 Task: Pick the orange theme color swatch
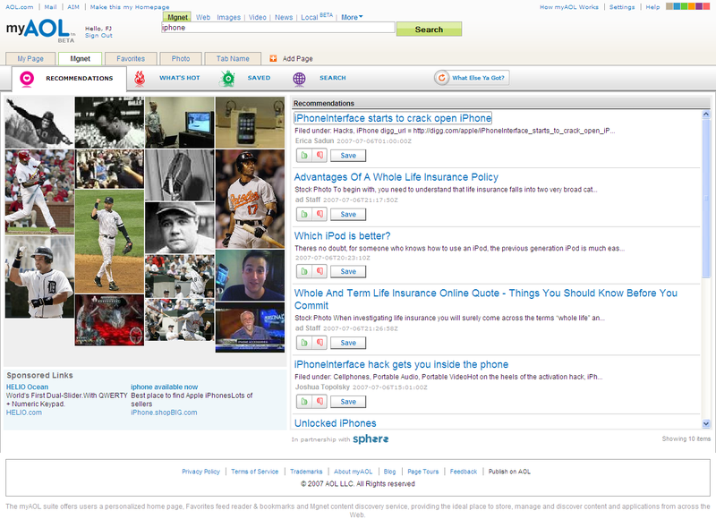pos(691,6)
